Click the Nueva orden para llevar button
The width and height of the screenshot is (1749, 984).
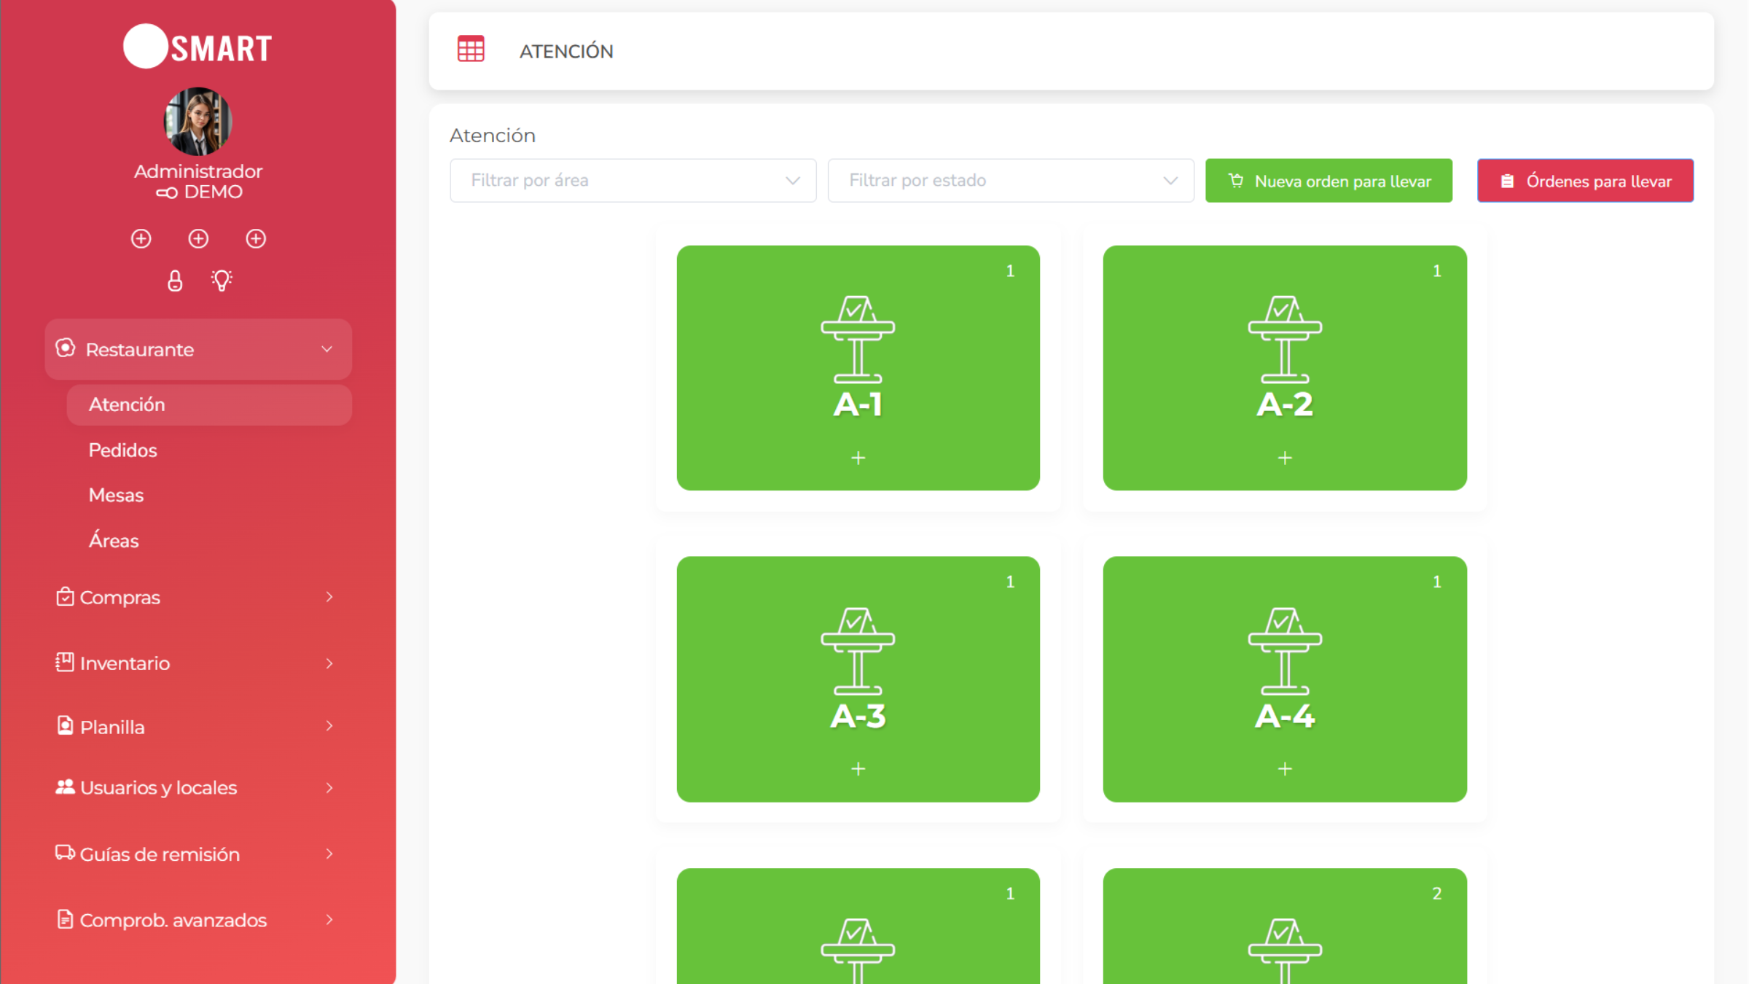(1329, 181)
